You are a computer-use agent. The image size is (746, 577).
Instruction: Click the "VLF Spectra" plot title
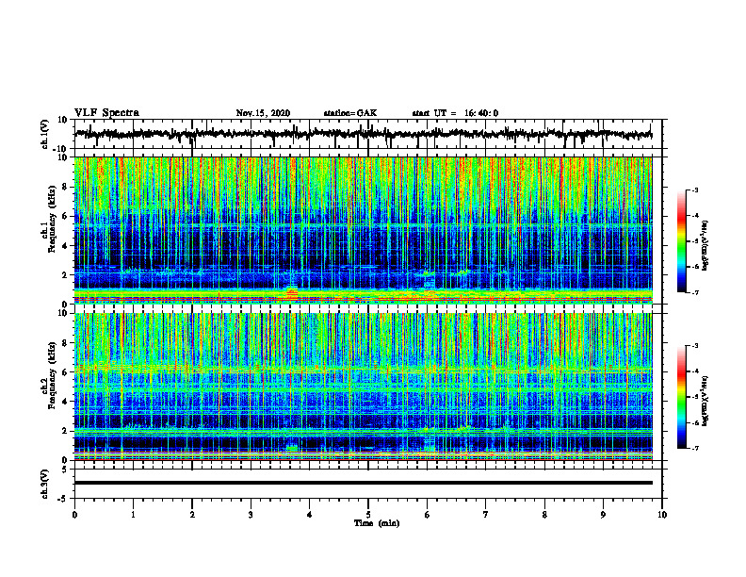coord(106,113)
